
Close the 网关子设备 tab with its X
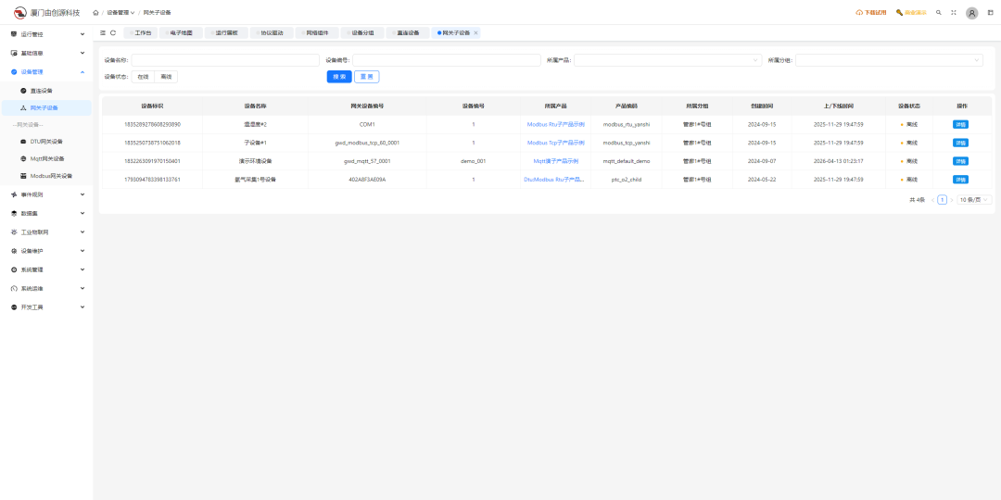(476, 32)
